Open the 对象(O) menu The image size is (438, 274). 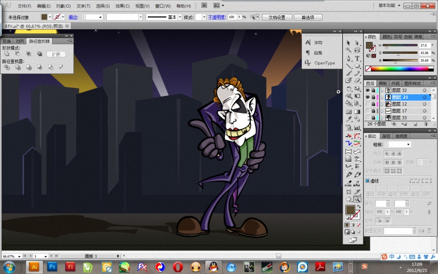64,6
